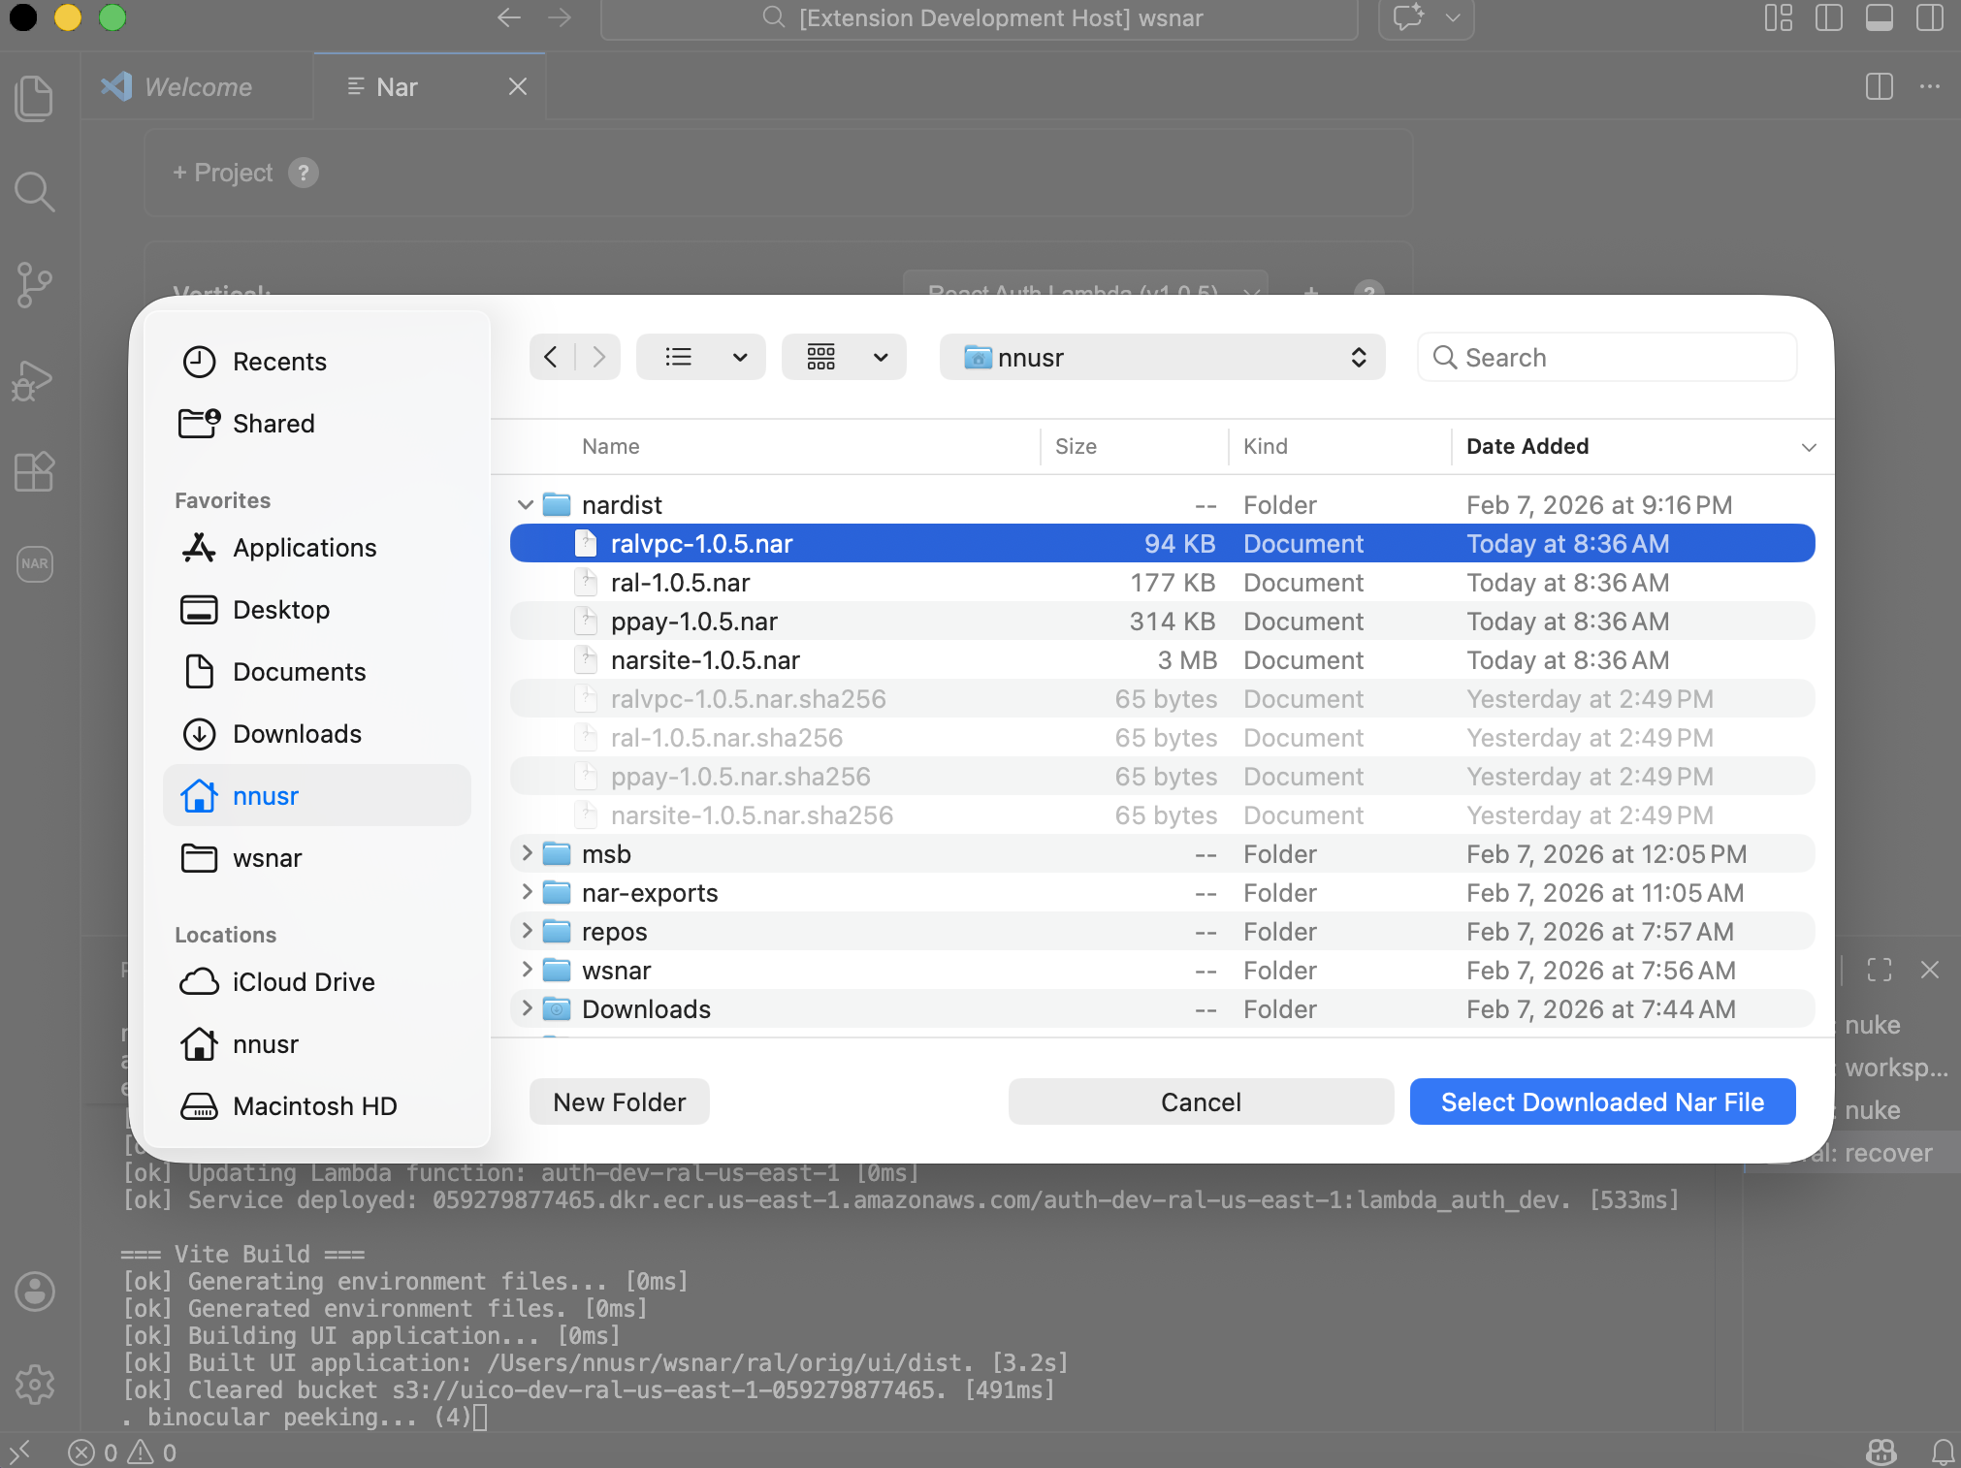The width and height of the screenshot is (1961, 1468).
Task: Collapse the nardist folder
Action: coord(526,504)
